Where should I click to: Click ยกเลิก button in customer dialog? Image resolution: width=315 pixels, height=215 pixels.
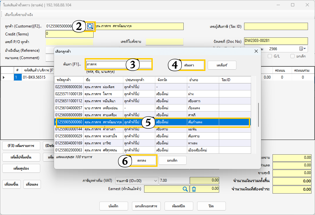click(173, 160)
